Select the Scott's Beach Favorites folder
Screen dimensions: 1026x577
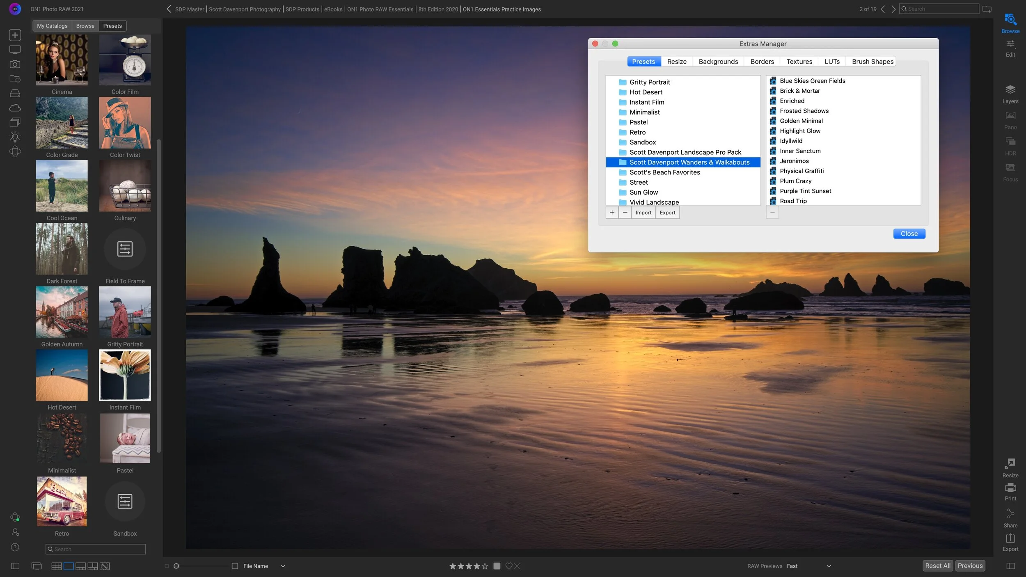(664, 172)
